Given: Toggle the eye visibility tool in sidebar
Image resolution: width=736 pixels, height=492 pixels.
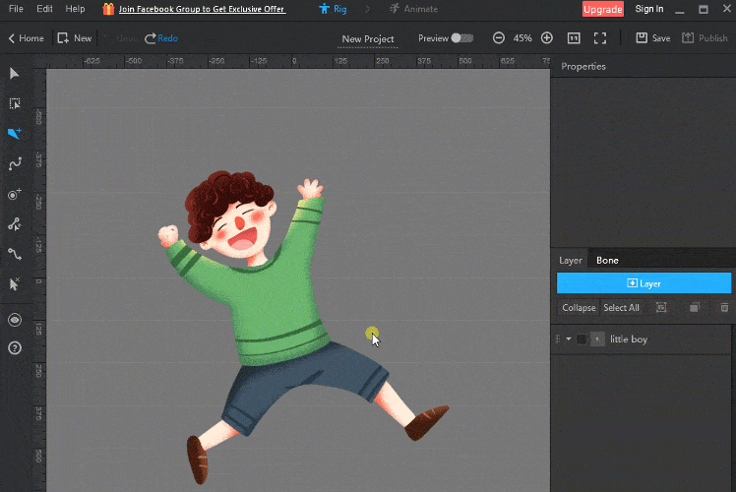Looking at the screenshot, I should pos(15,320).
